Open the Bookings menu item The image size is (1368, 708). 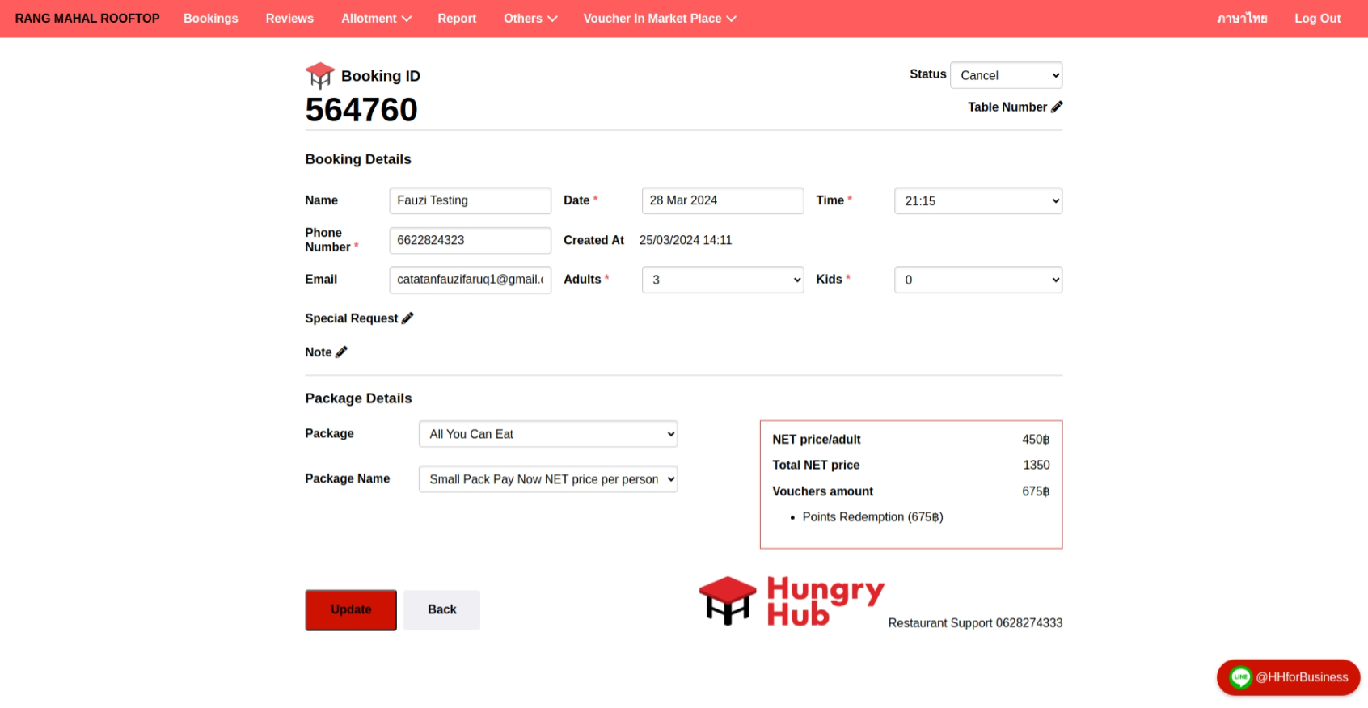pos(210,19)
